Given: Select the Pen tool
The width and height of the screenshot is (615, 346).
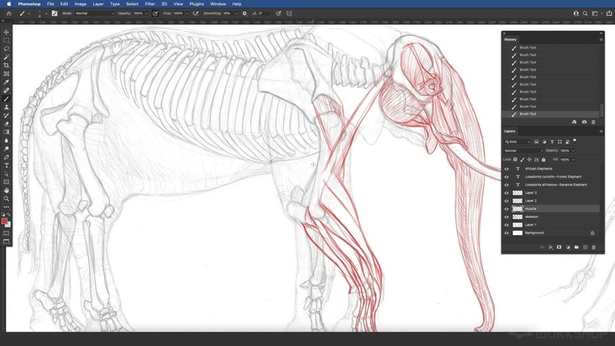Looking at the screenshot, I should (6, 157).
